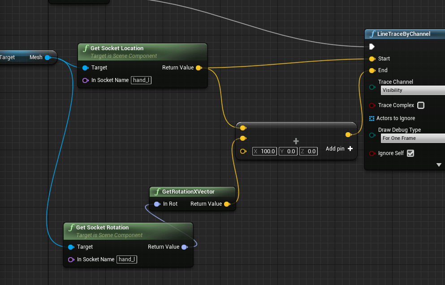Image resolution: width=445 pixels, height=285 pixels.
Task: Select the Get Socket Rotation node header
Action: (x=102, y=228)
